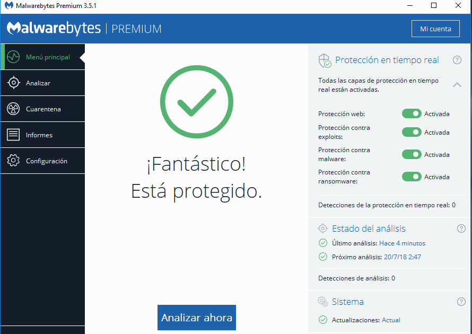The width and height of the screenshot is (472, 334).
Task: Click the ¡Fantástico! status message
Action: (x=196, y=164)
